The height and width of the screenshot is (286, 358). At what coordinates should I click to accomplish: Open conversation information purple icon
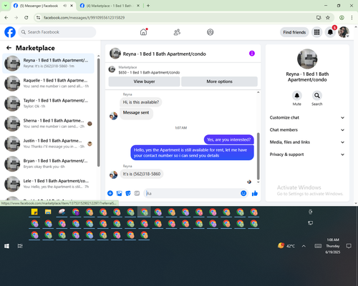pyautogui.click(x=252, y=54)
